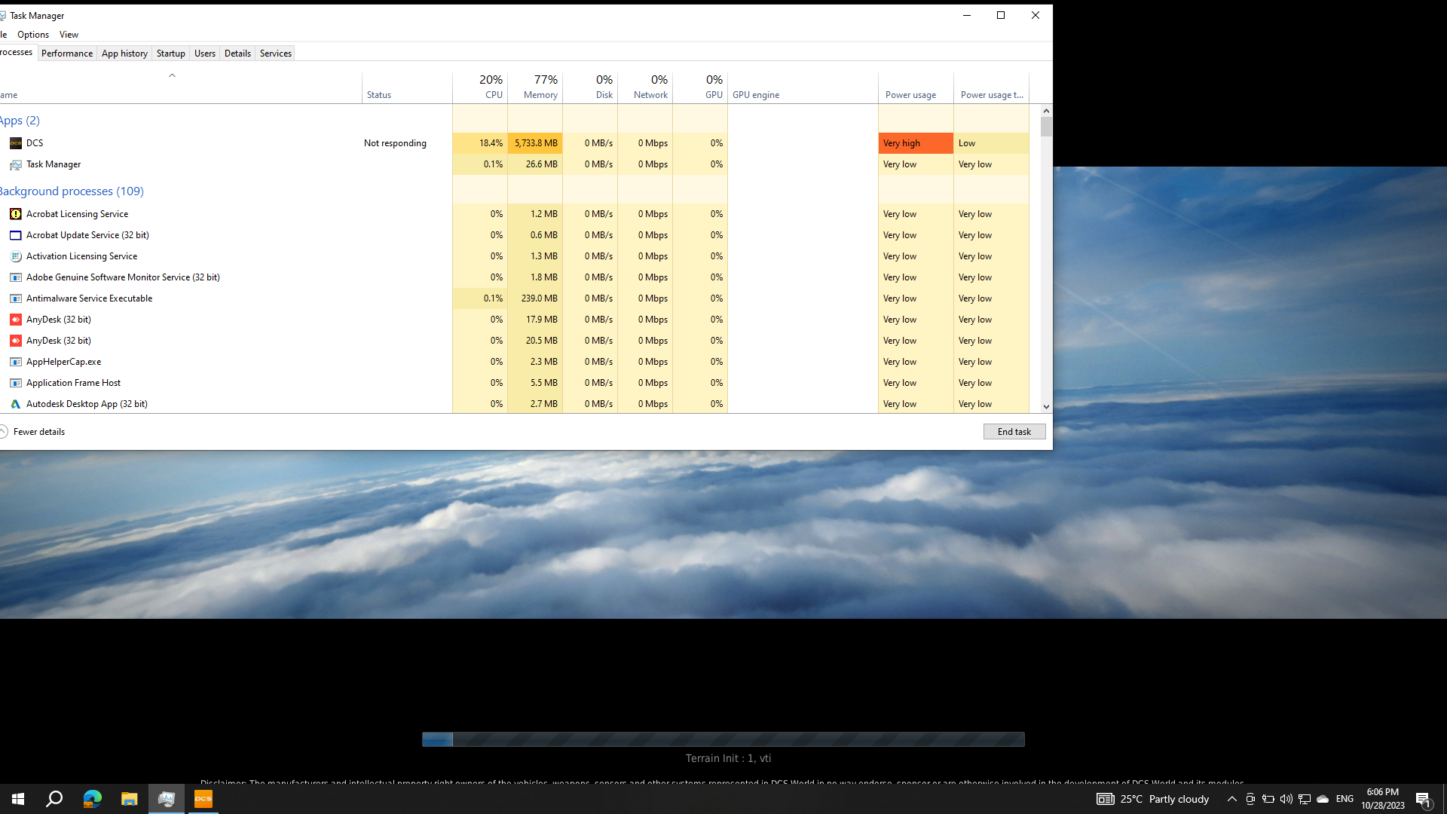Click scrollbar up arrow in process list

(1046, 111)
